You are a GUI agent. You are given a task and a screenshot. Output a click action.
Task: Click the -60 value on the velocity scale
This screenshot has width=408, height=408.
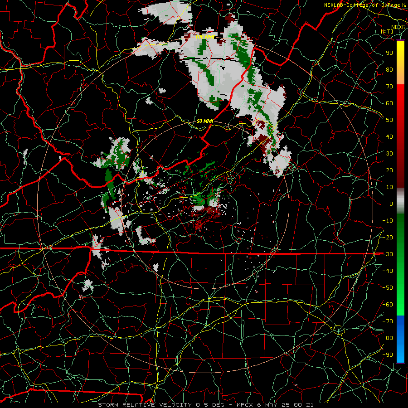coord(388,305)
